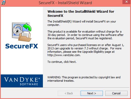Click the Welcome to InstallShield Wizard heading
Screen dimensions: 131x99
[x=81, y=13]
